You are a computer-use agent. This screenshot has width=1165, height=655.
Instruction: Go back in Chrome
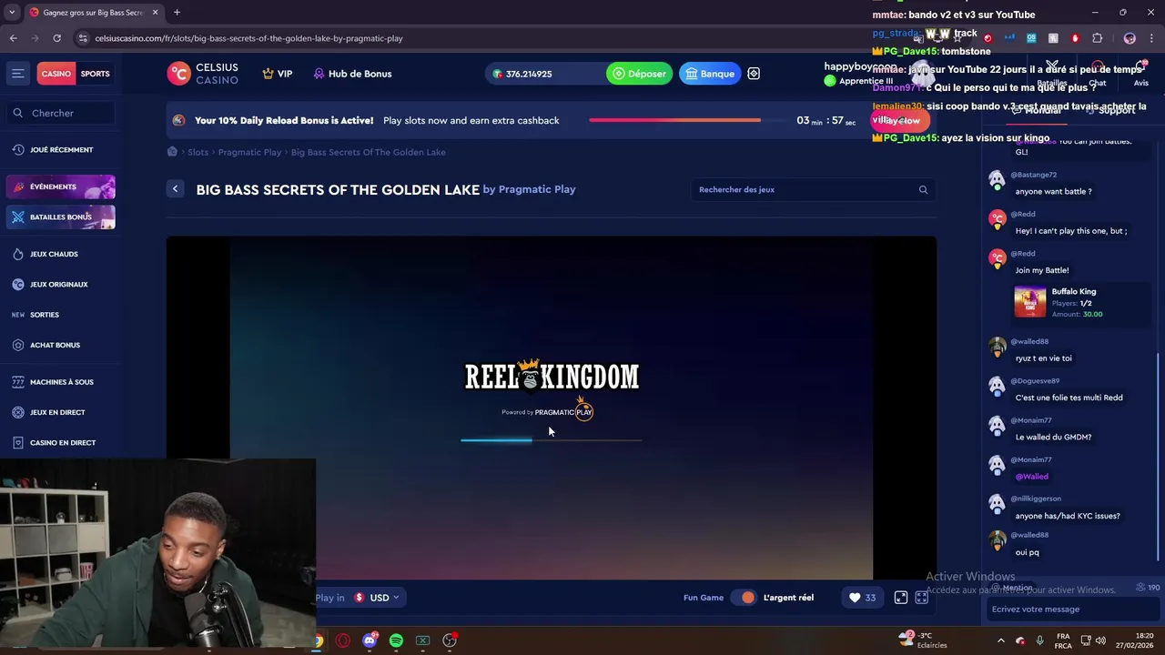pos(13,38)
